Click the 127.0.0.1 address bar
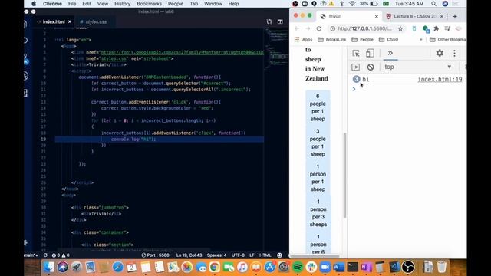The width and height of the screenshot is (491, 276). (365, 28)
